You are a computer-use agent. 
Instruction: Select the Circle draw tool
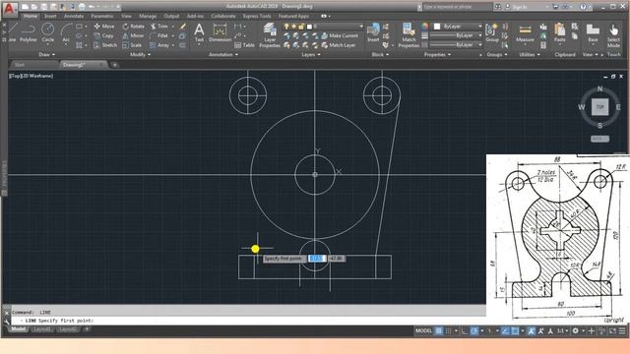tap(48, 32)
